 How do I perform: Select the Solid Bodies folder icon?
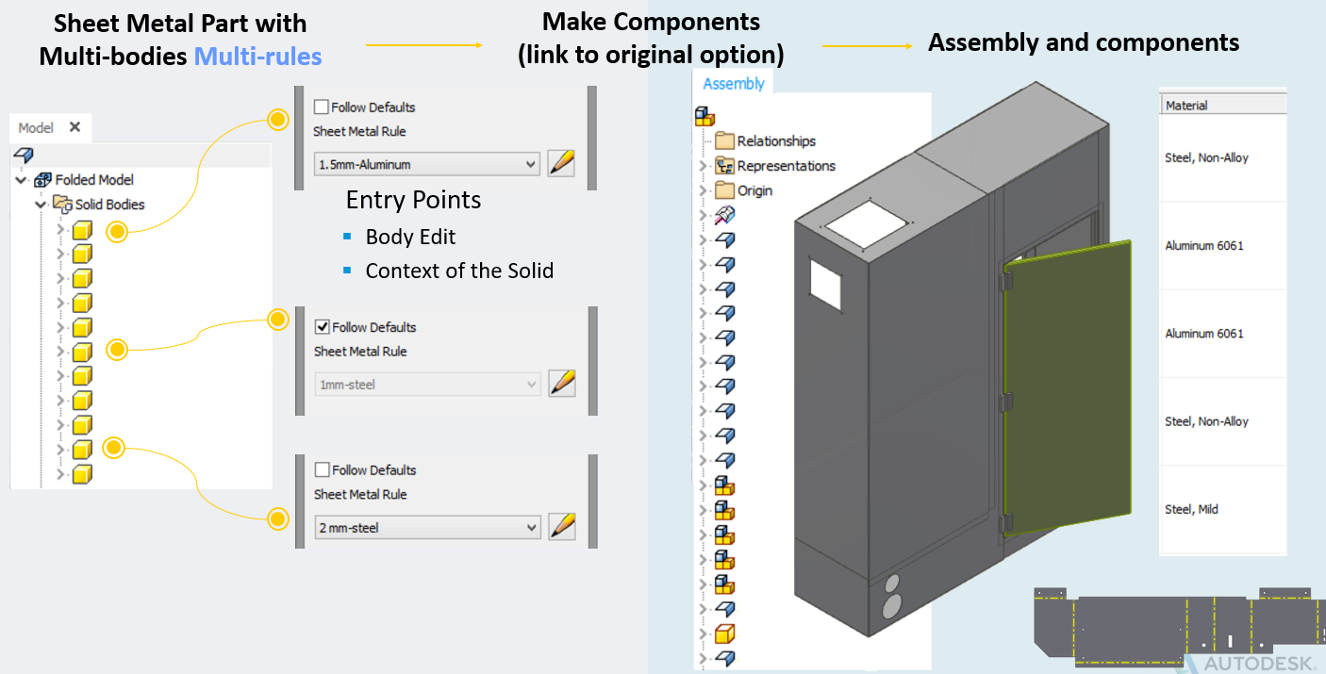63,205
